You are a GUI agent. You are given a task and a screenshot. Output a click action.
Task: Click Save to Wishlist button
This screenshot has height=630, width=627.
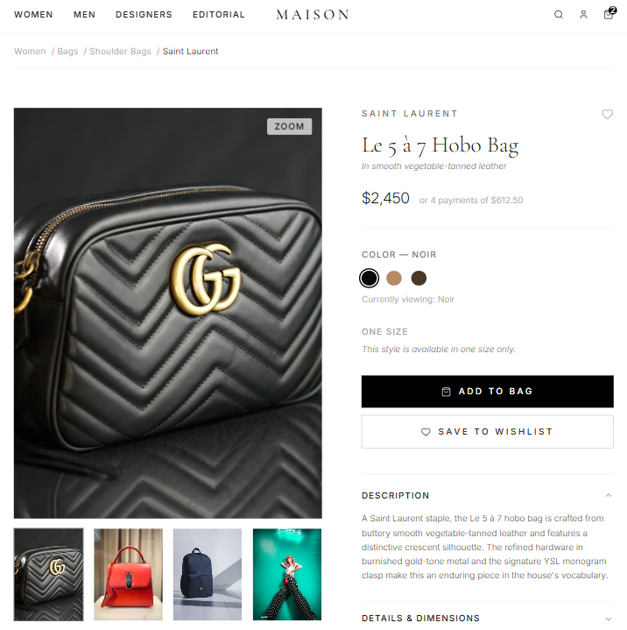tap(487, 431)
